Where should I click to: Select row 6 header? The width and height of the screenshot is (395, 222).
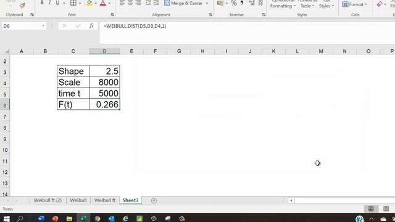5,105
